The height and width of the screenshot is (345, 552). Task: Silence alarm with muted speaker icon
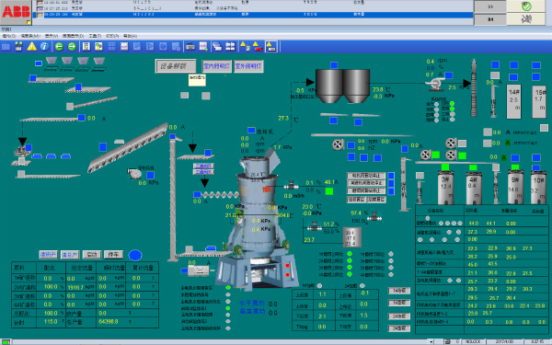[x=526, y=19]
